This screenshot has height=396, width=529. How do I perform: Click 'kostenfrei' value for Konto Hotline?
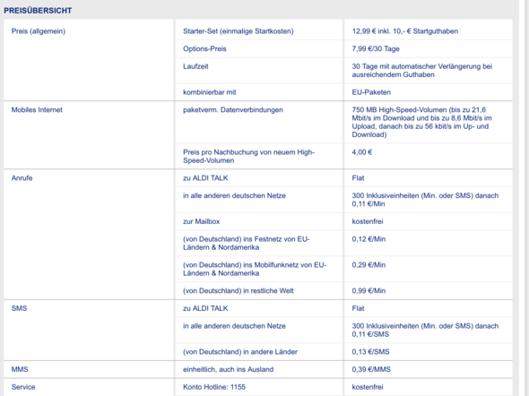[x=368, y=387]
